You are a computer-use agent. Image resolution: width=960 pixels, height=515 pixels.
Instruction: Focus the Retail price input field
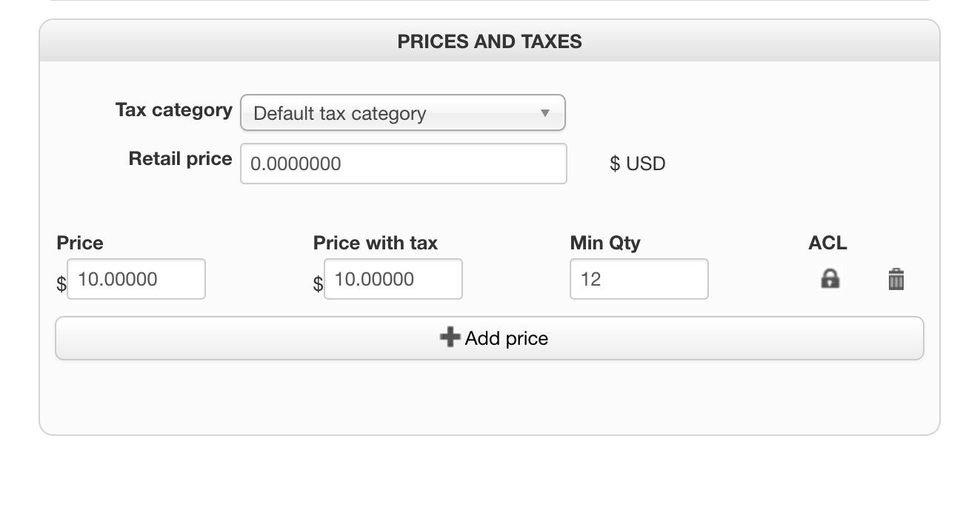[403, 164]
